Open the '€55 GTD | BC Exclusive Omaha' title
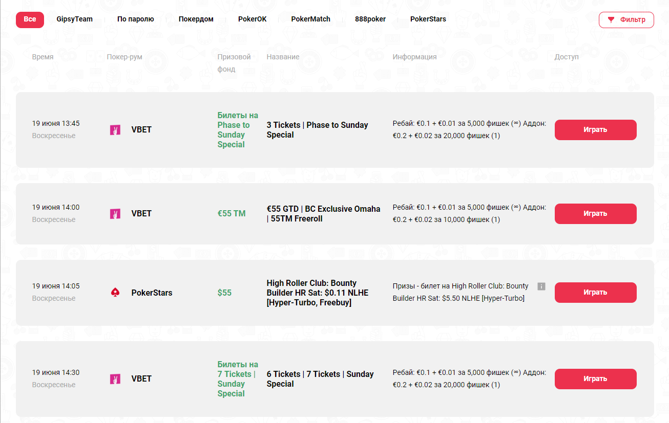 tap(324, 214)
